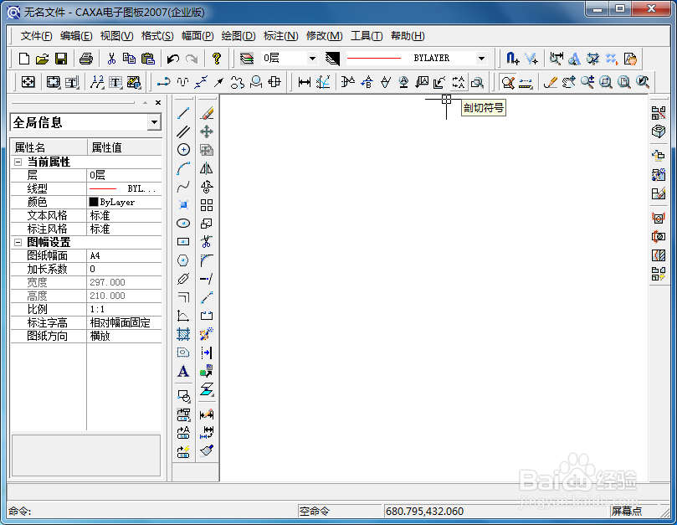Select the Text tool letter A
Screen dimensions: 677x525
(x=183, y=371)
